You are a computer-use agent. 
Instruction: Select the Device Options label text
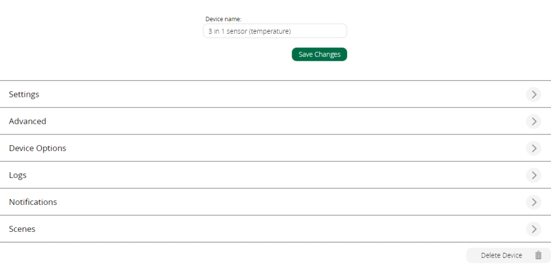[38, 148]
